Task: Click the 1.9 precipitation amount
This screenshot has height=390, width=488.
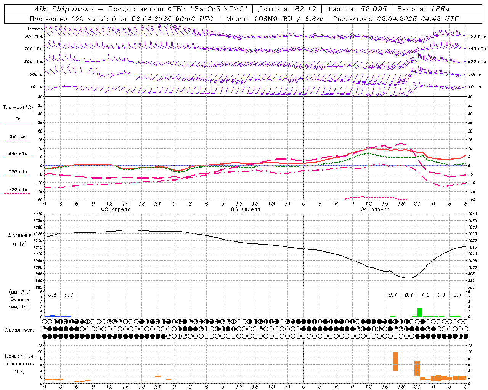Action: click(425, 295)
